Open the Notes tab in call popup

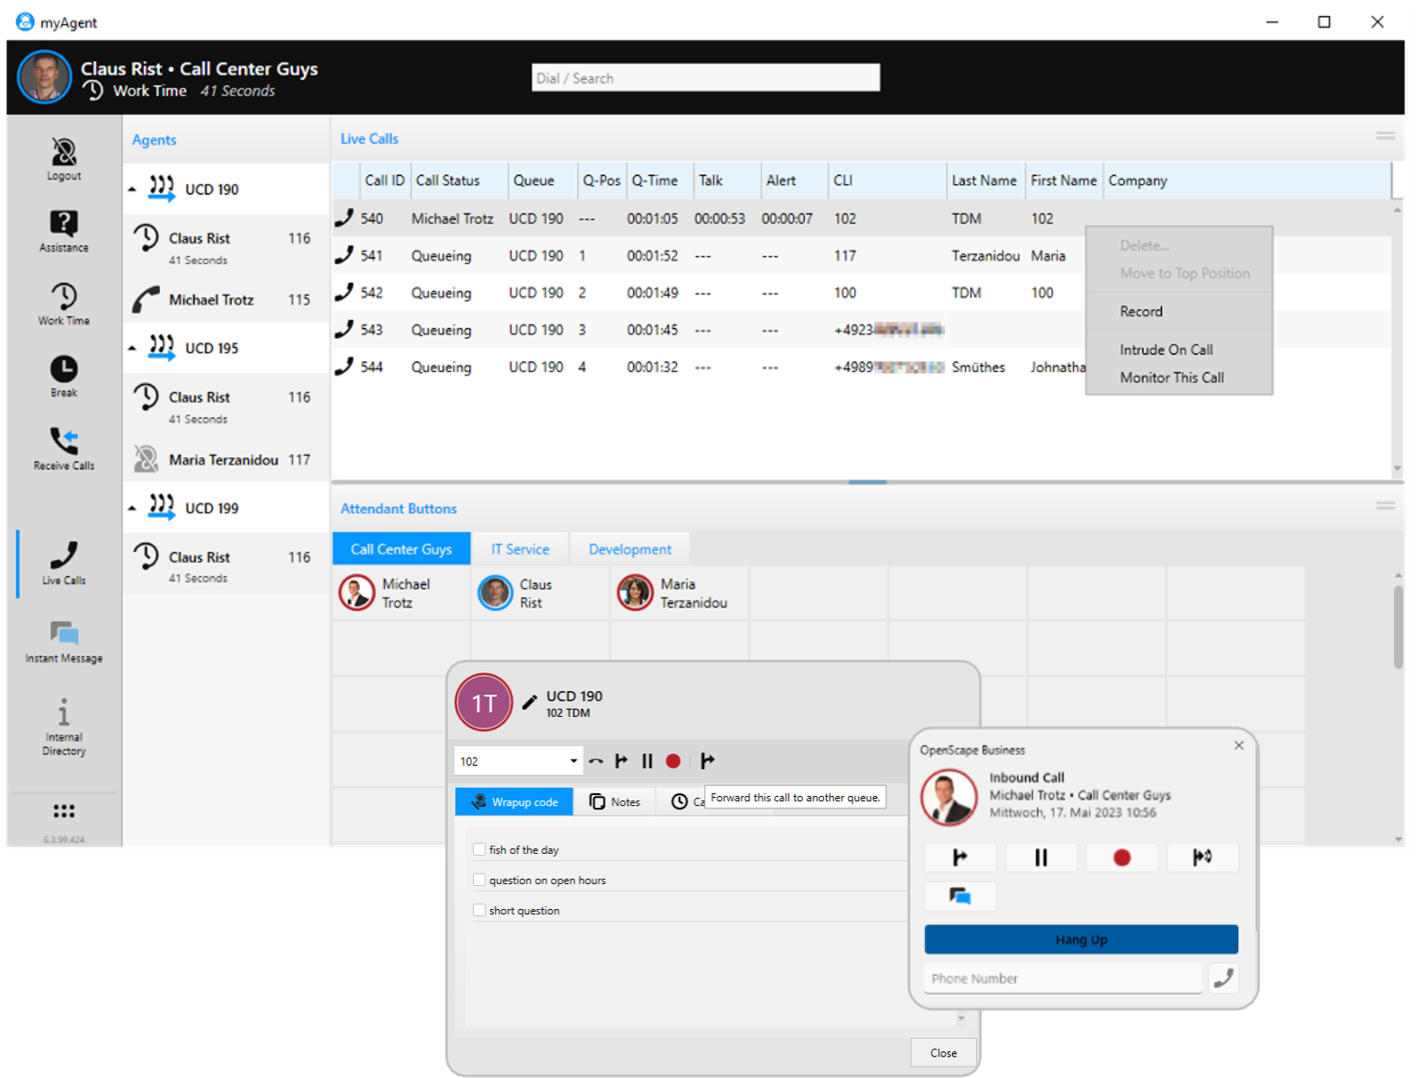[x=614, y=801]
